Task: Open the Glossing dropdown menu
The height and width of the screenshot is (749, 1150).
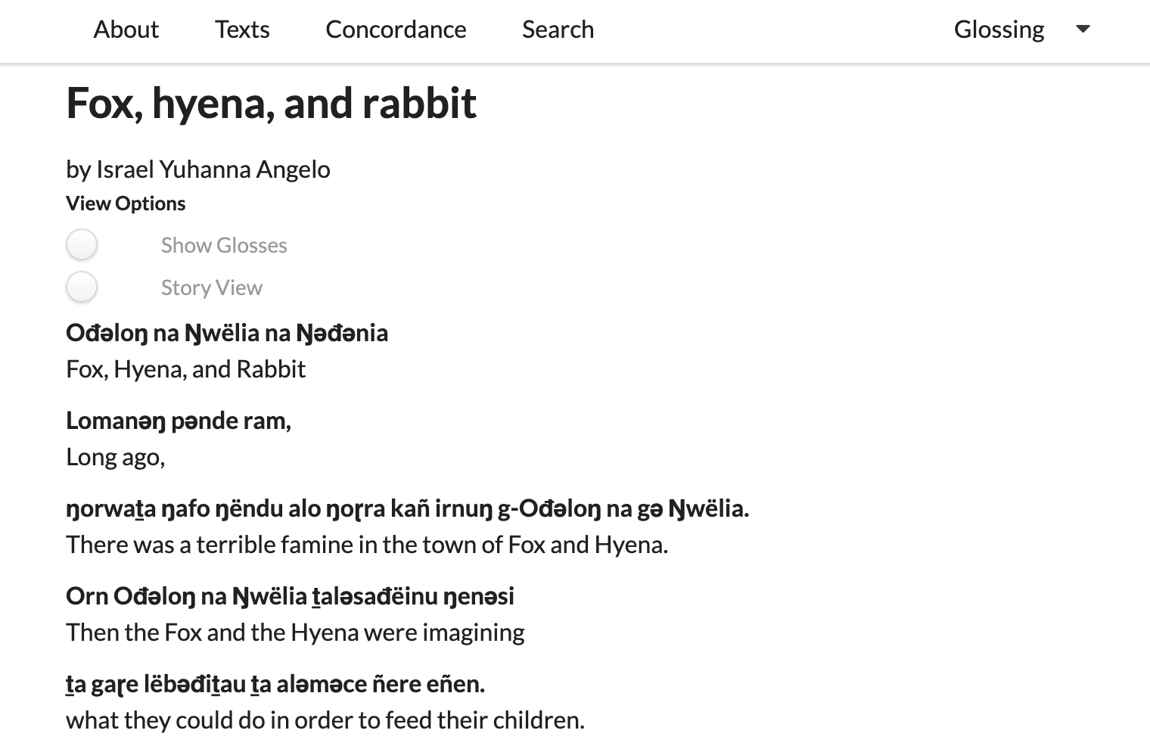Action: [x=1021, y=30]
